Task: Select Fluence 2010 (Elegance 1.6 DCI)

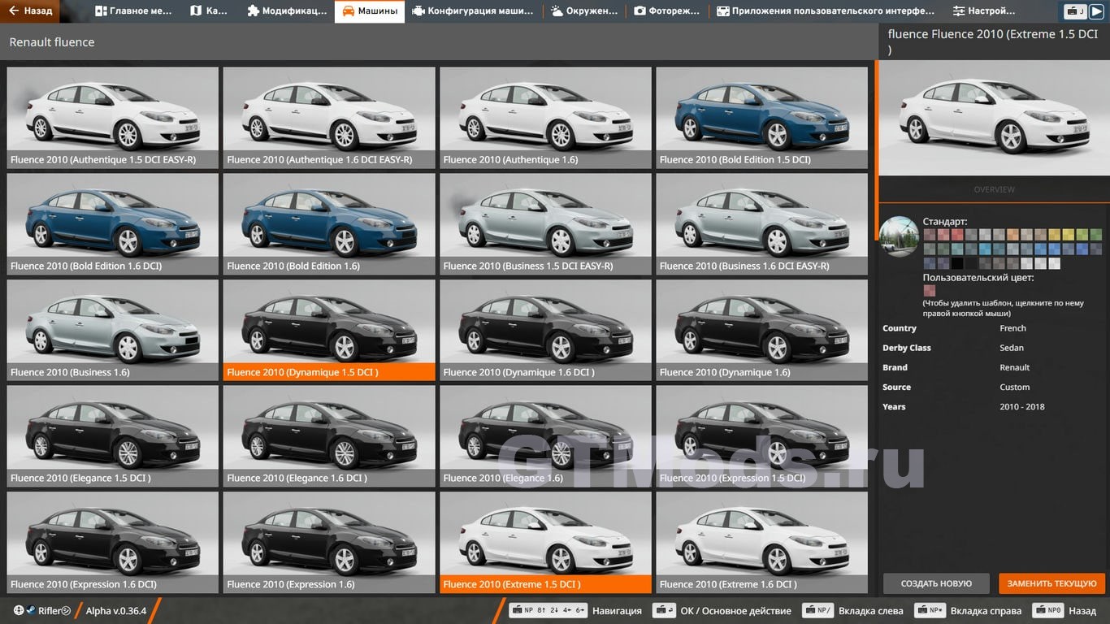Action: (329, 436)
